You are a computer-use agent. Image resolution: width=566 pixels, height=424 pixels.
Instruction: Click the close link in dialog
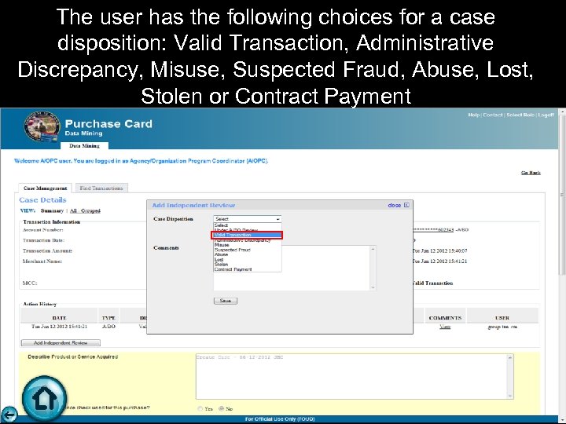pyautogui.click(x=394, y=205)
